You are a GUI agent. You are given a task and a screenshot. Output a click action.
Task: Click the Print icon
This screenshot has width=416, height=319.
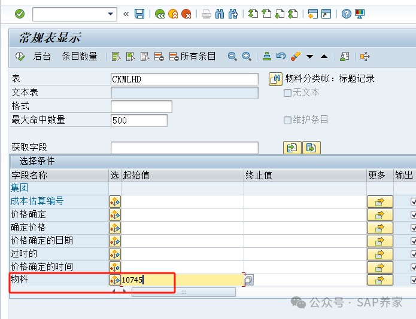[x=206, y=14]
